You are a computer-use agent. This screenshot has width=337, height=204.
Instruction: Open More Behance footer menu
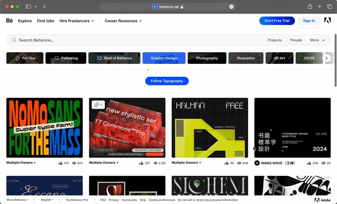[x=17, y=200]
